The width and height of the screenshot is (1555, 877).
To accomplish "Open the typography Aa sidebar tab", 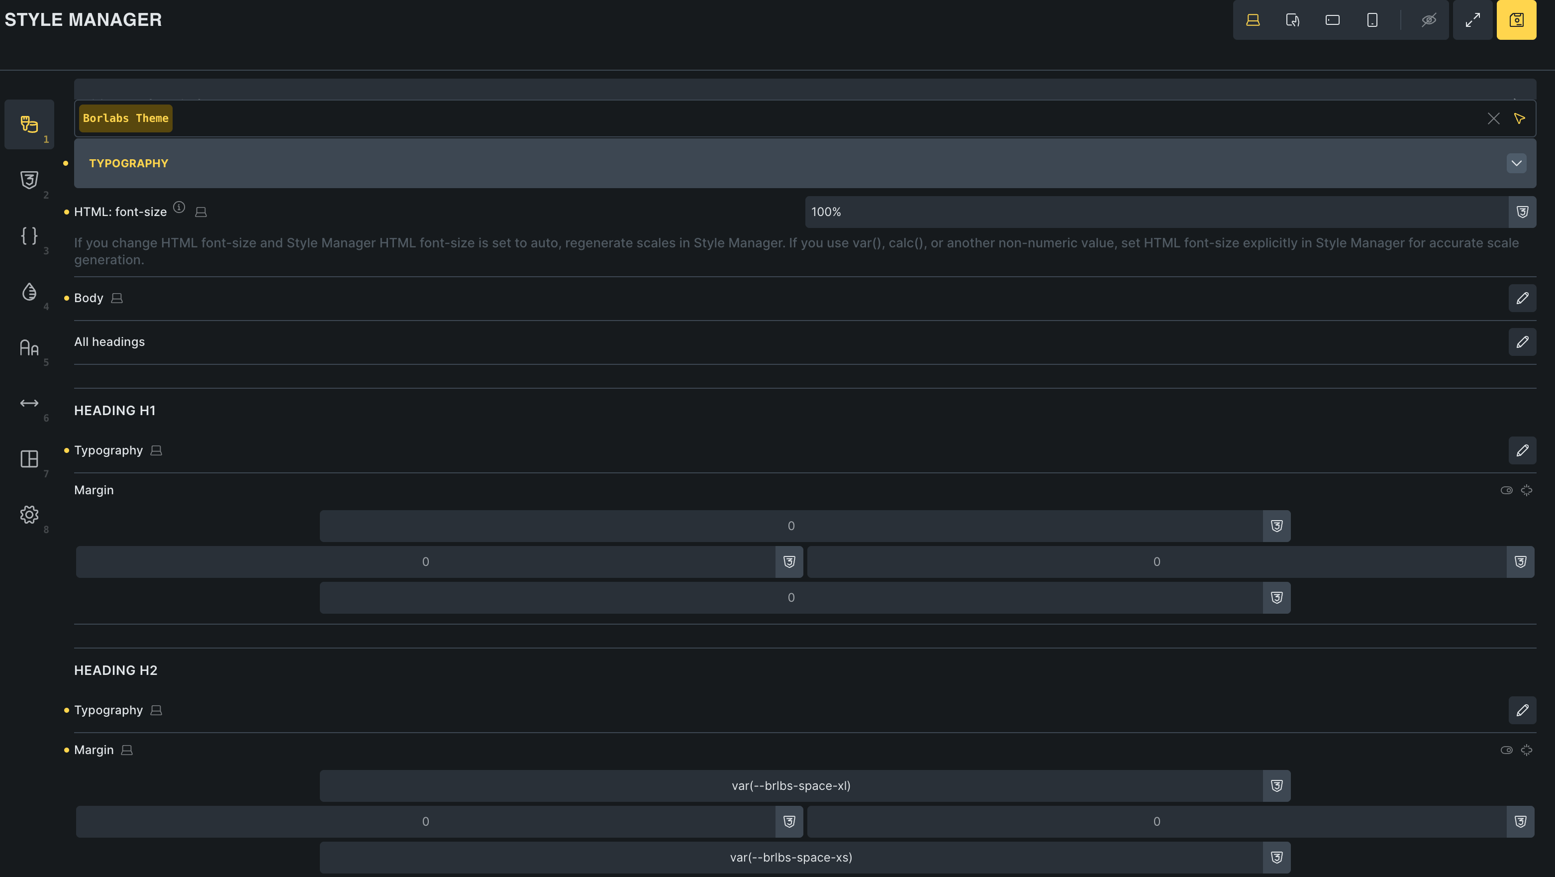I will tap(29, 347).
